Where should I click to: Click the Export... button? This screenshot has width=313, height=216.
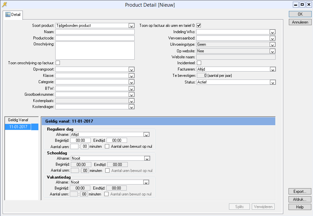300,191
